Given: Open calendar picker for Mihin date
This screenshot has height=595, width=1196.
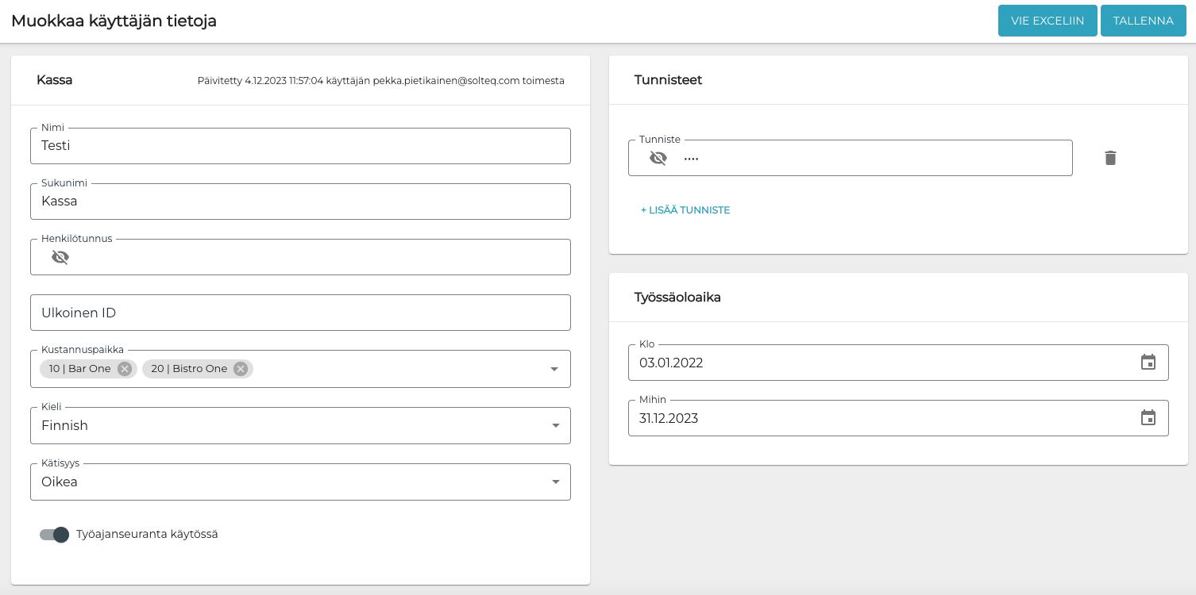Looking at the screenshot, I should coord(1148,418).
